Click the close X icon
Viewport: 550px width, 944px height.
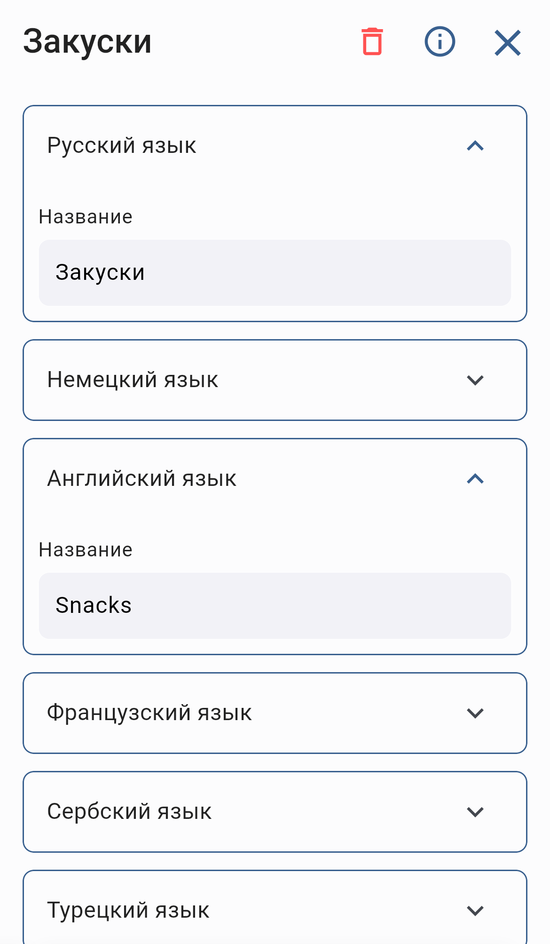507,42
